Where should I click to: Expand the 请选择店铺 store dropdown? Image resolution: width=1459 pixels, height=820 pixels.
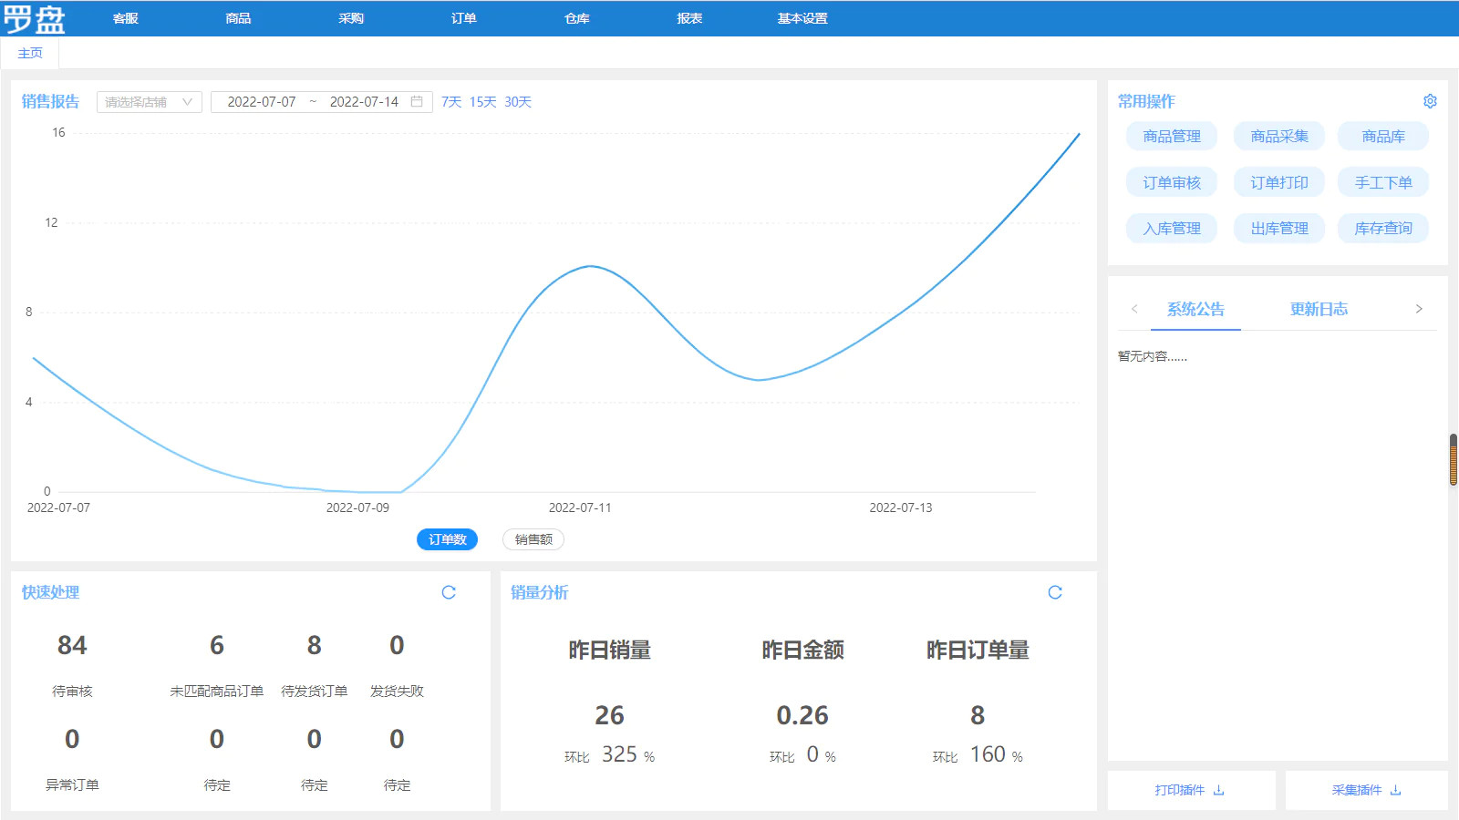(x=150, y=102)
